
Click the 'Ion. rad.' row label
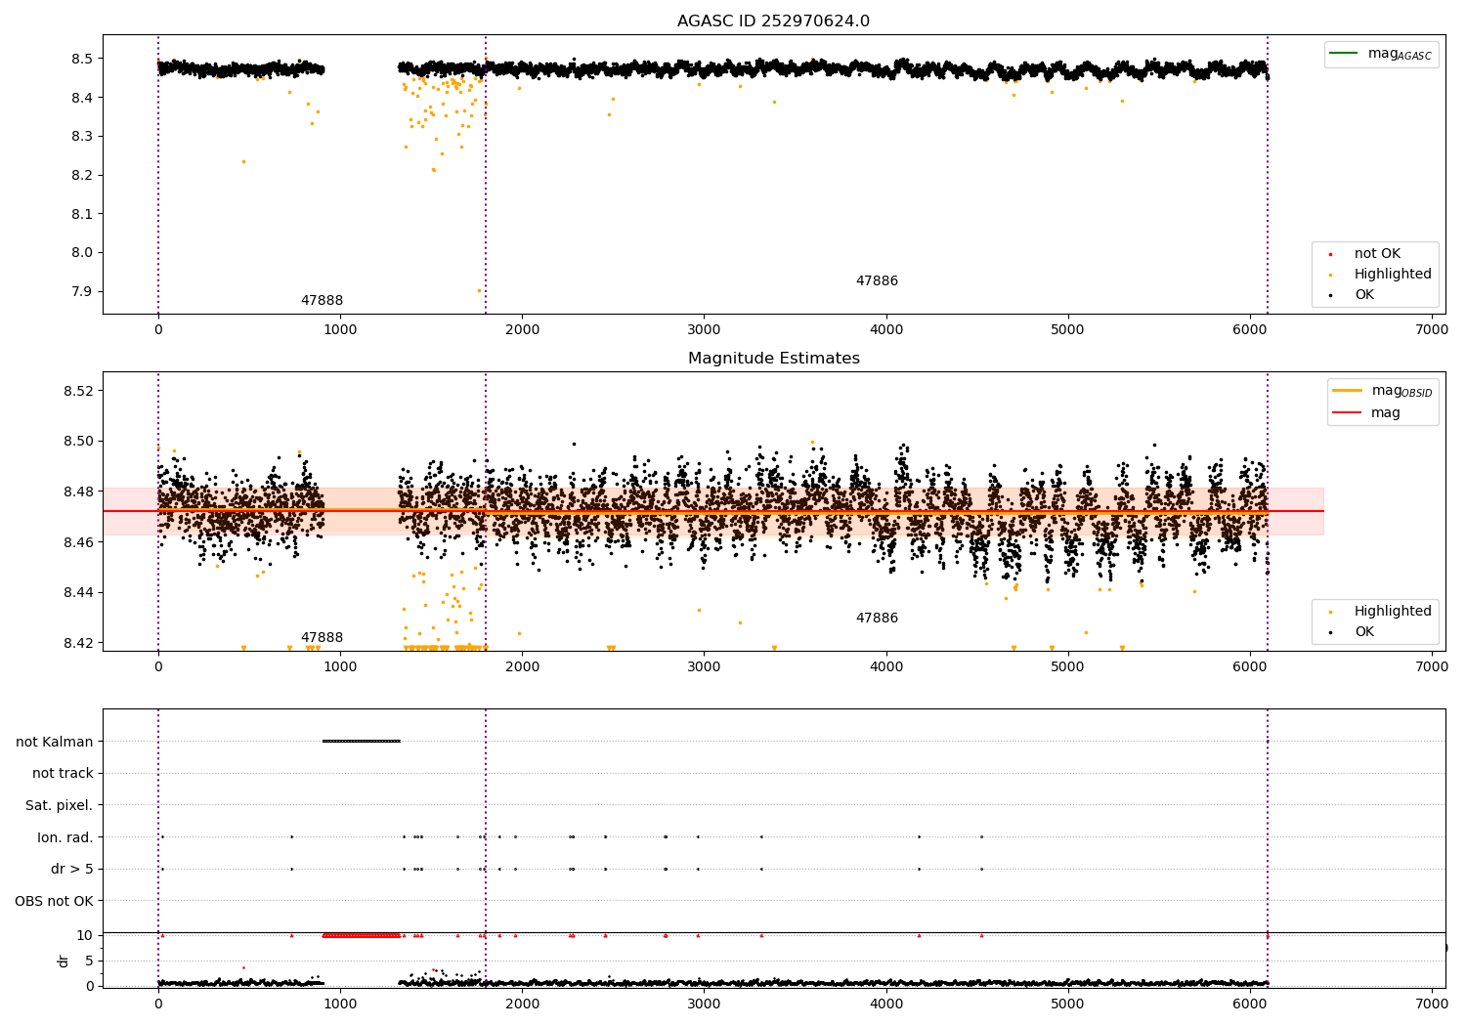click(65, 837)
